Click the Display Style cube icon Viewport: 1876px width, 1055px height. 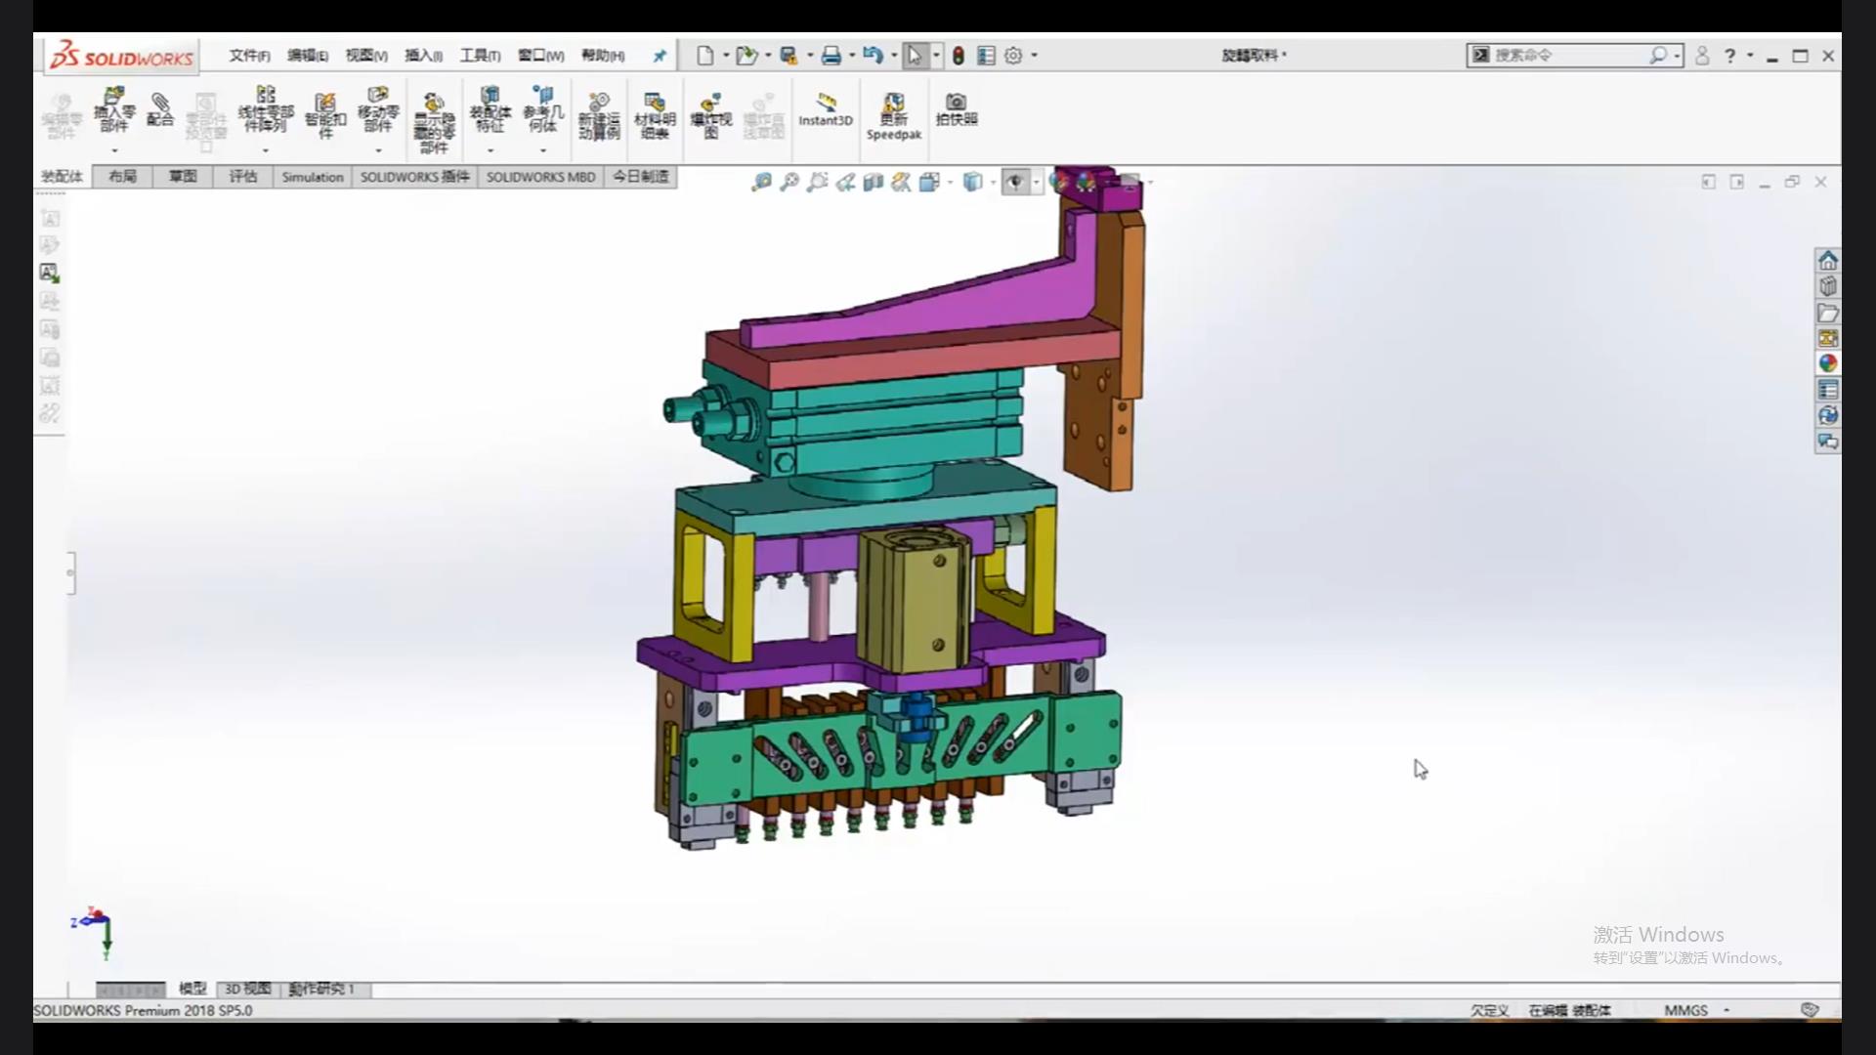(972, 182)
